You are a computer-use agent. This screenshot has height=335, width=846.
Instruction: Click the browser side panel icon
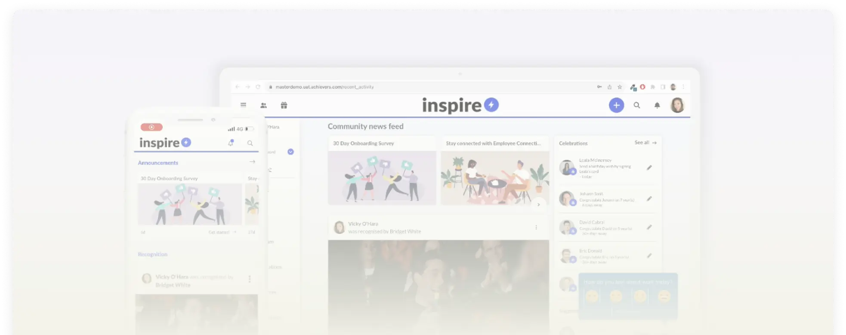[x=663, y=87]
